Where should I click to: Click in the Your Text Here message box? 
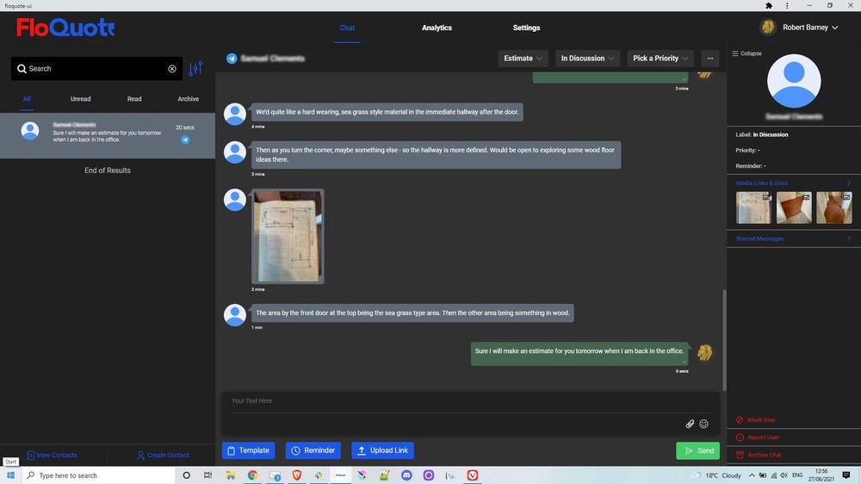471,401
